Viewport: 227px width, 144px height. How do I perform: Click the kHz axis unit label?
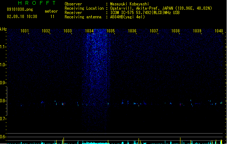(3, 29)
